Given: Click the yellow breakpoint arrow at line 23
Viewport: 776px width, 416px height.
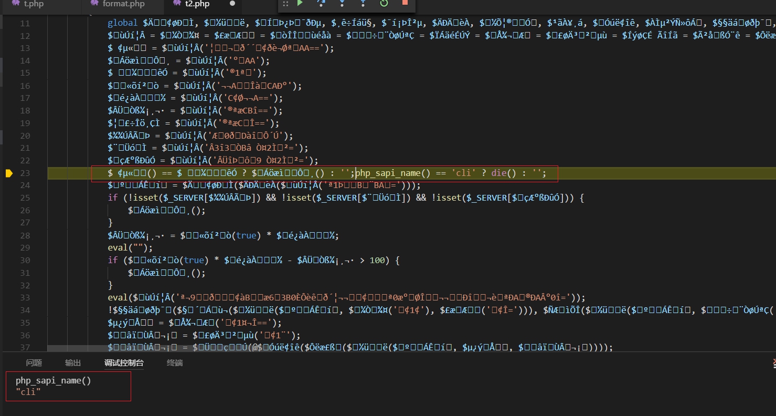Looking at the screenshot, I should click(x=9, y=173).
